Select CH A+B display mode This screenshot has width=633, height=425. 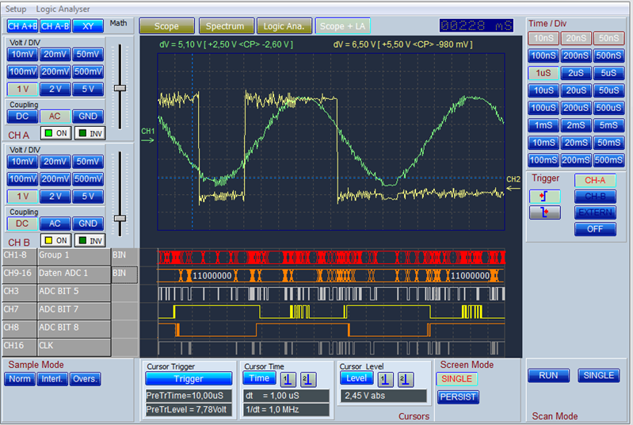tap(22, 26)
